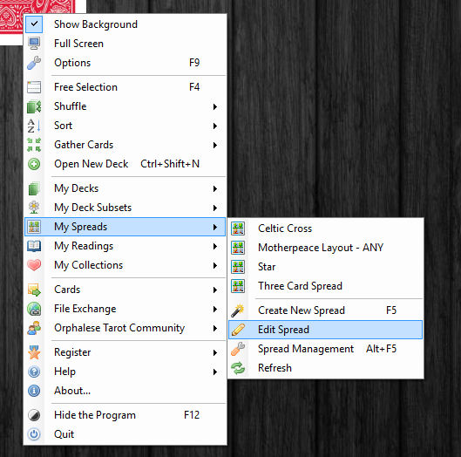Click the green arrows Refresh icon
Viewport: 461px width, 457px height.
(238, 368)
